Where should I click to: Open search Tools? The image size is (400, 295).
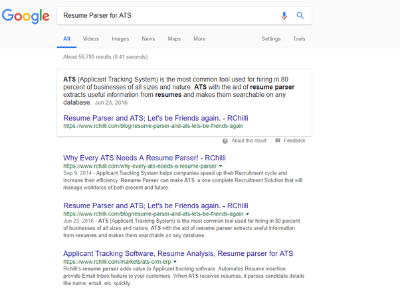[299, 38]
